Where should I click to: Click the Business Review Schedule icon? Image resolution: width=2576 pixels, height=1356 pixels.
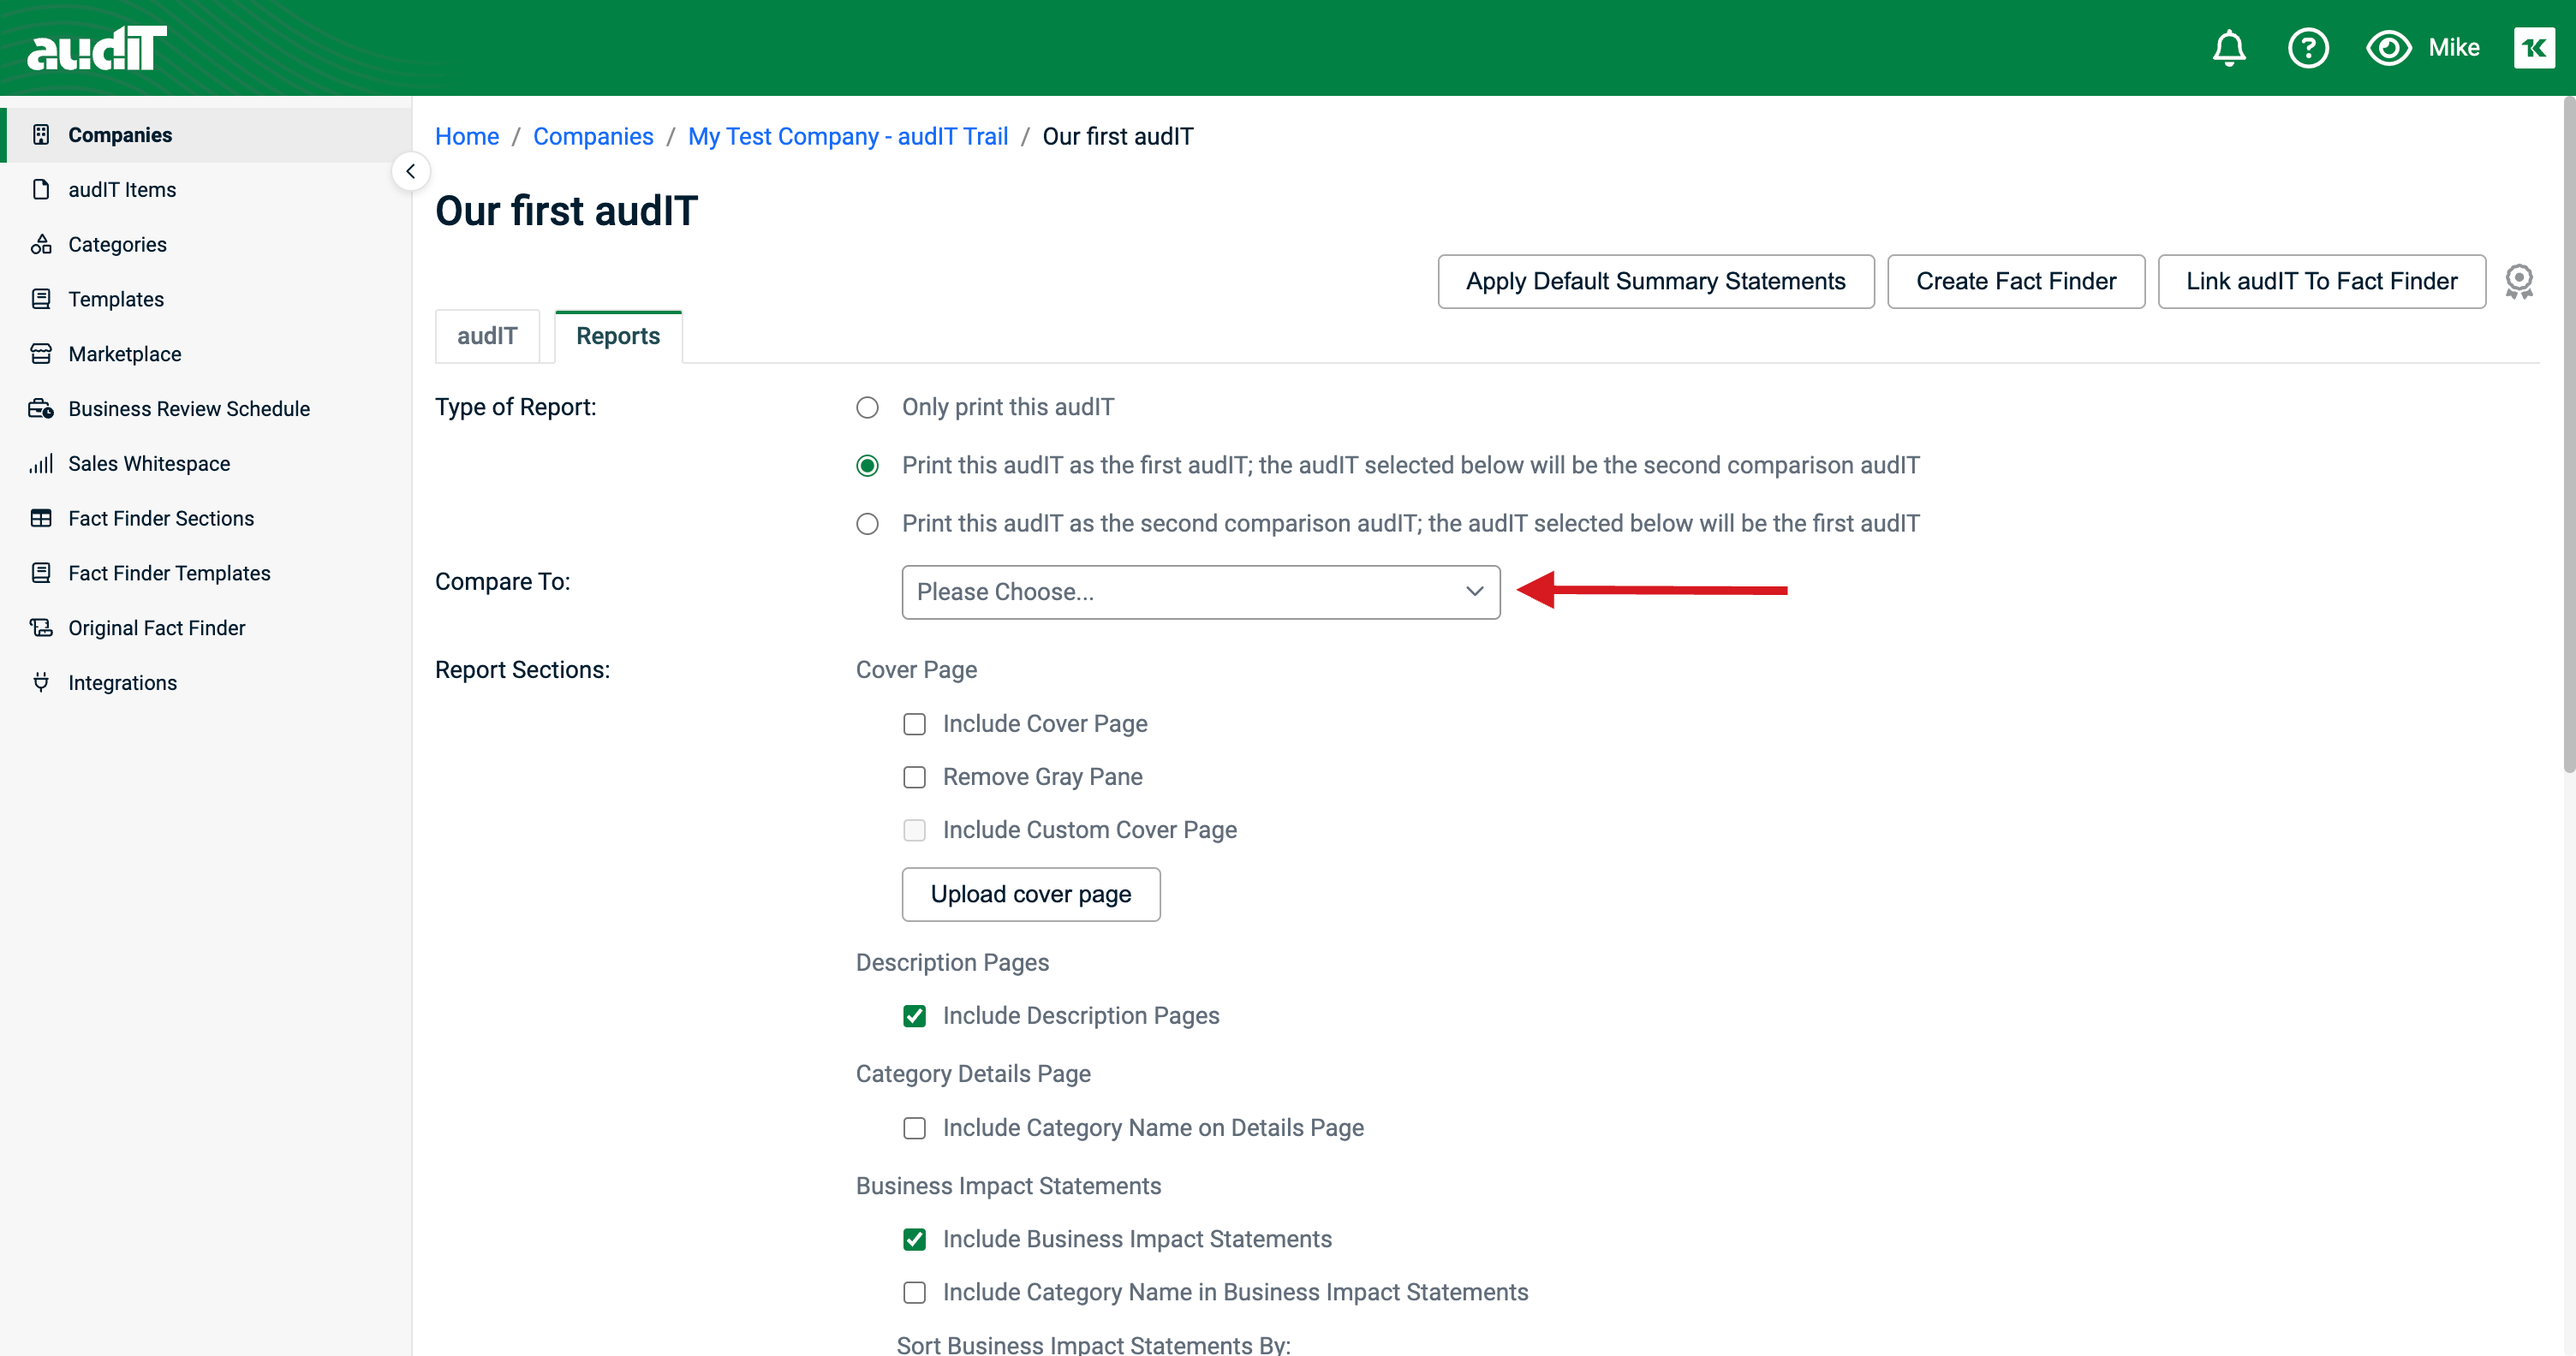click(x=41, y=408)
